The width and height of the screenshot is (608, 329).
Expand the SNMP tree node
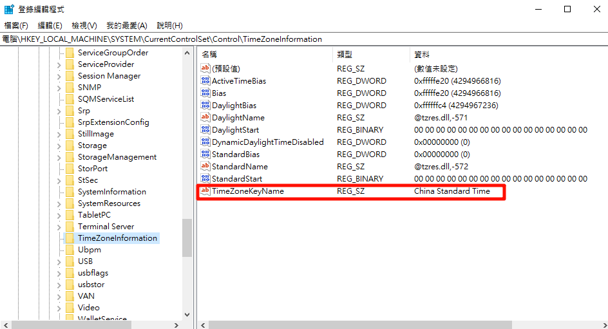coord(59,88)
